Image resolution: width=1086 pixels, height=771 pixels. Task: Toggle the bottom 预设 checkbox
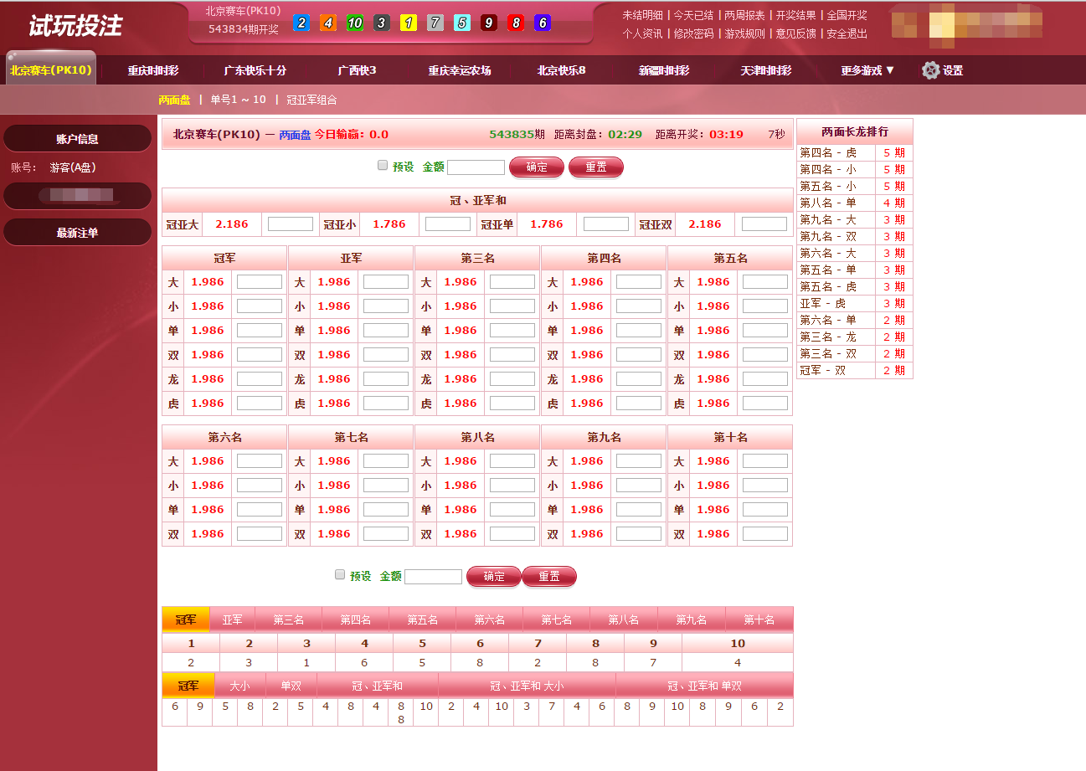click(x=340, y=575)
